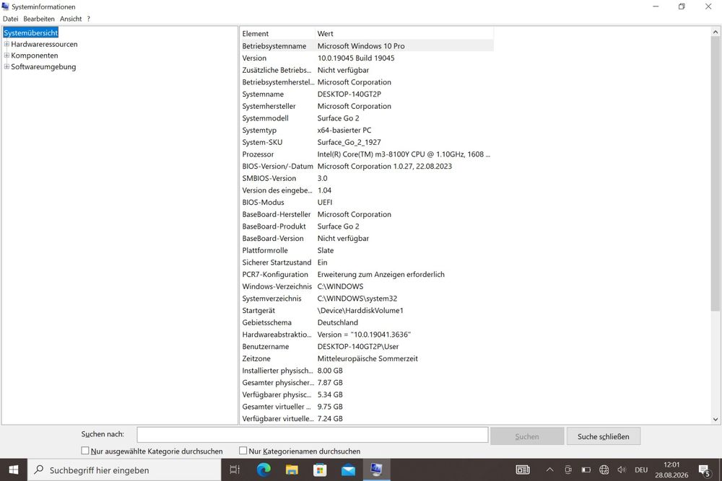Screen dimensions: 722x481
Task: Check Nur Kategorienamen durchsuchen box
Action: [x=243, y=451]
